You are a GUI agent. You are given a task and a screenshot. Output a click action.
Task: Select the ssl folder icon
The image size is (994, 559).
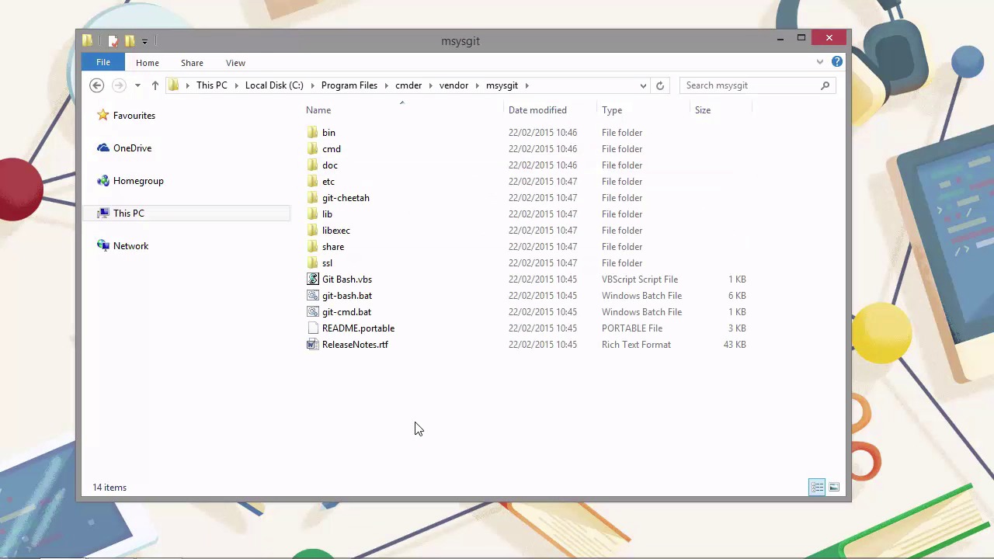[313, 263]
